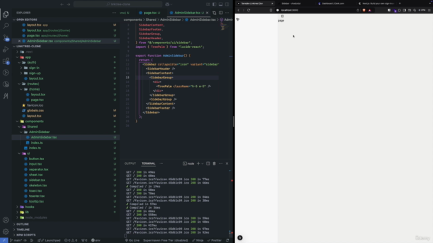Reload the browser page
Image resolution: width=433 pixels, height=243 pixels.
(248, 10)
